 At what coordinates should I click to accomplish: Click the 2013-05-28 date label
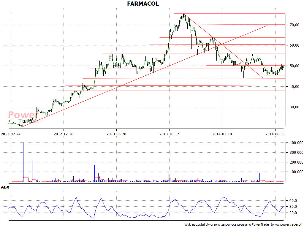[116, 134]
